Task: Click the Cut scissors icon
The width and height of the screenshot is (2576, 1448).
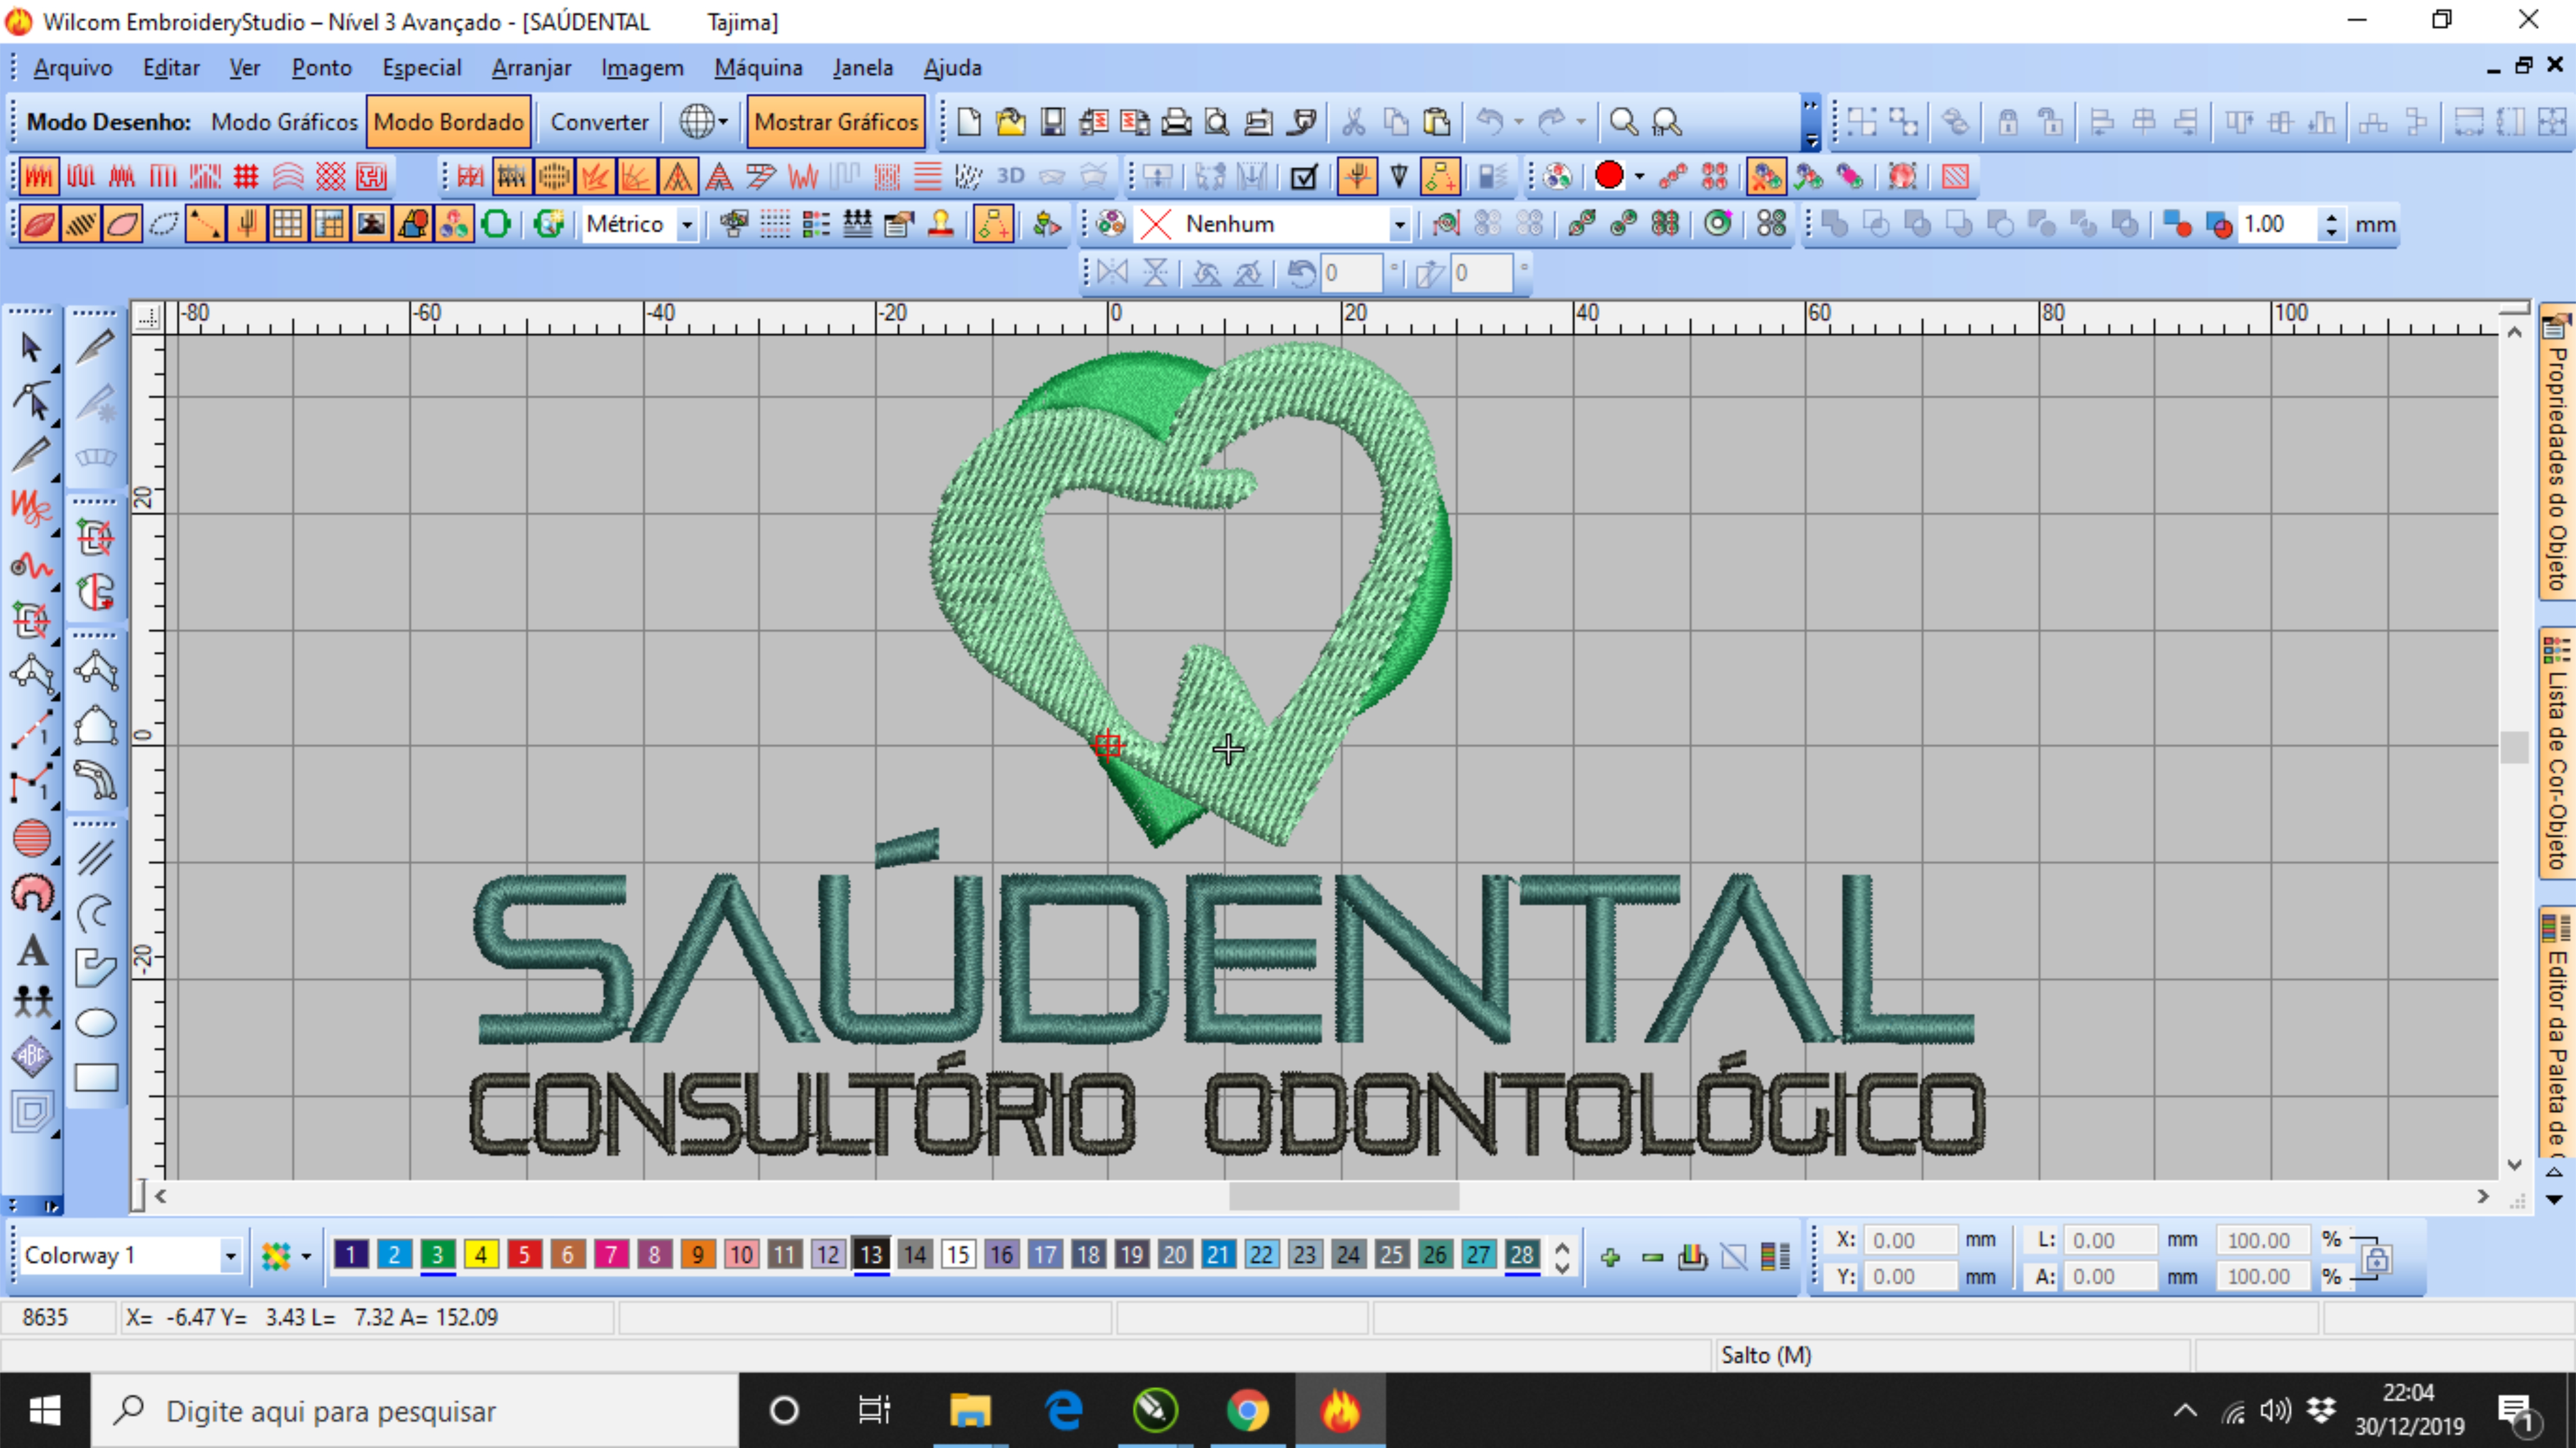Action: point(1353,122)
